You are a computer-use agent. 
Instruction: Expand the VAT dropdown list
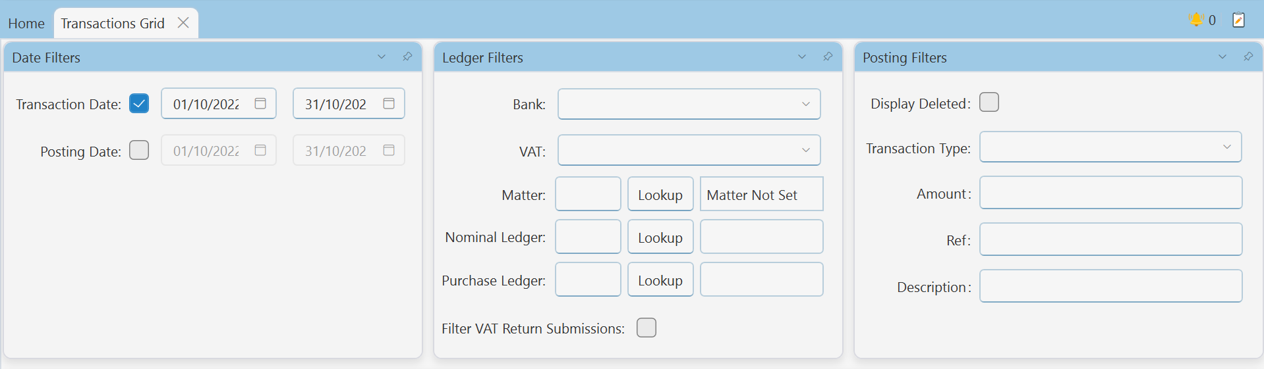(x=689, y=150)
